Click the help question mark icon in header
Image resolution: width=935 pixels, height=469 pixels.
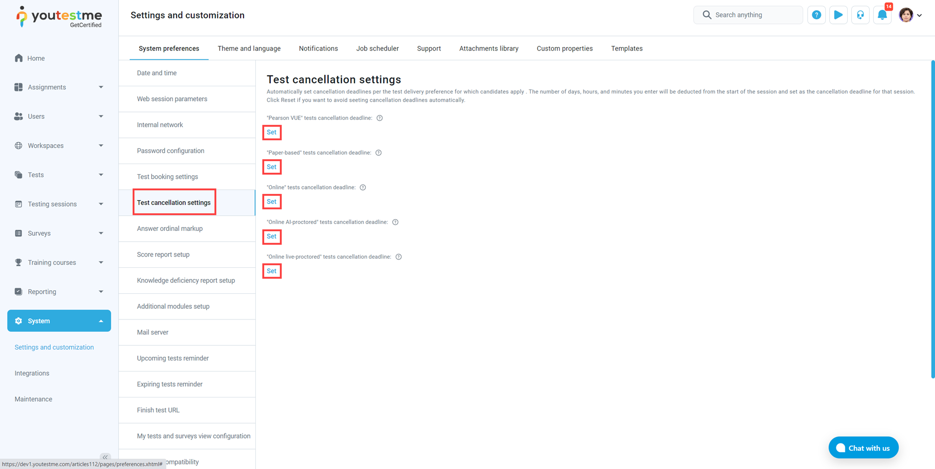(816, 15)
